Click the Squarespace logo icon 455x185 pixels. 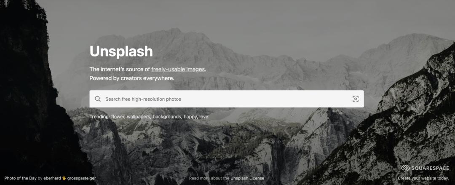coord(405,168)
